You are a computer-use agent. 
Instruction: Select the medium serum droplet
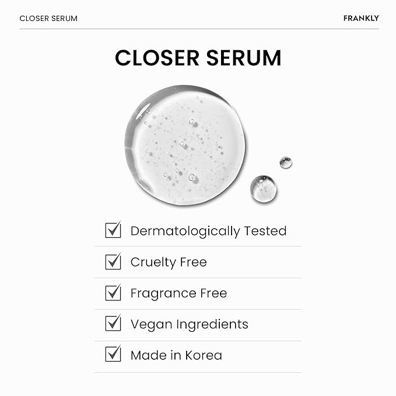coord(264,188)
